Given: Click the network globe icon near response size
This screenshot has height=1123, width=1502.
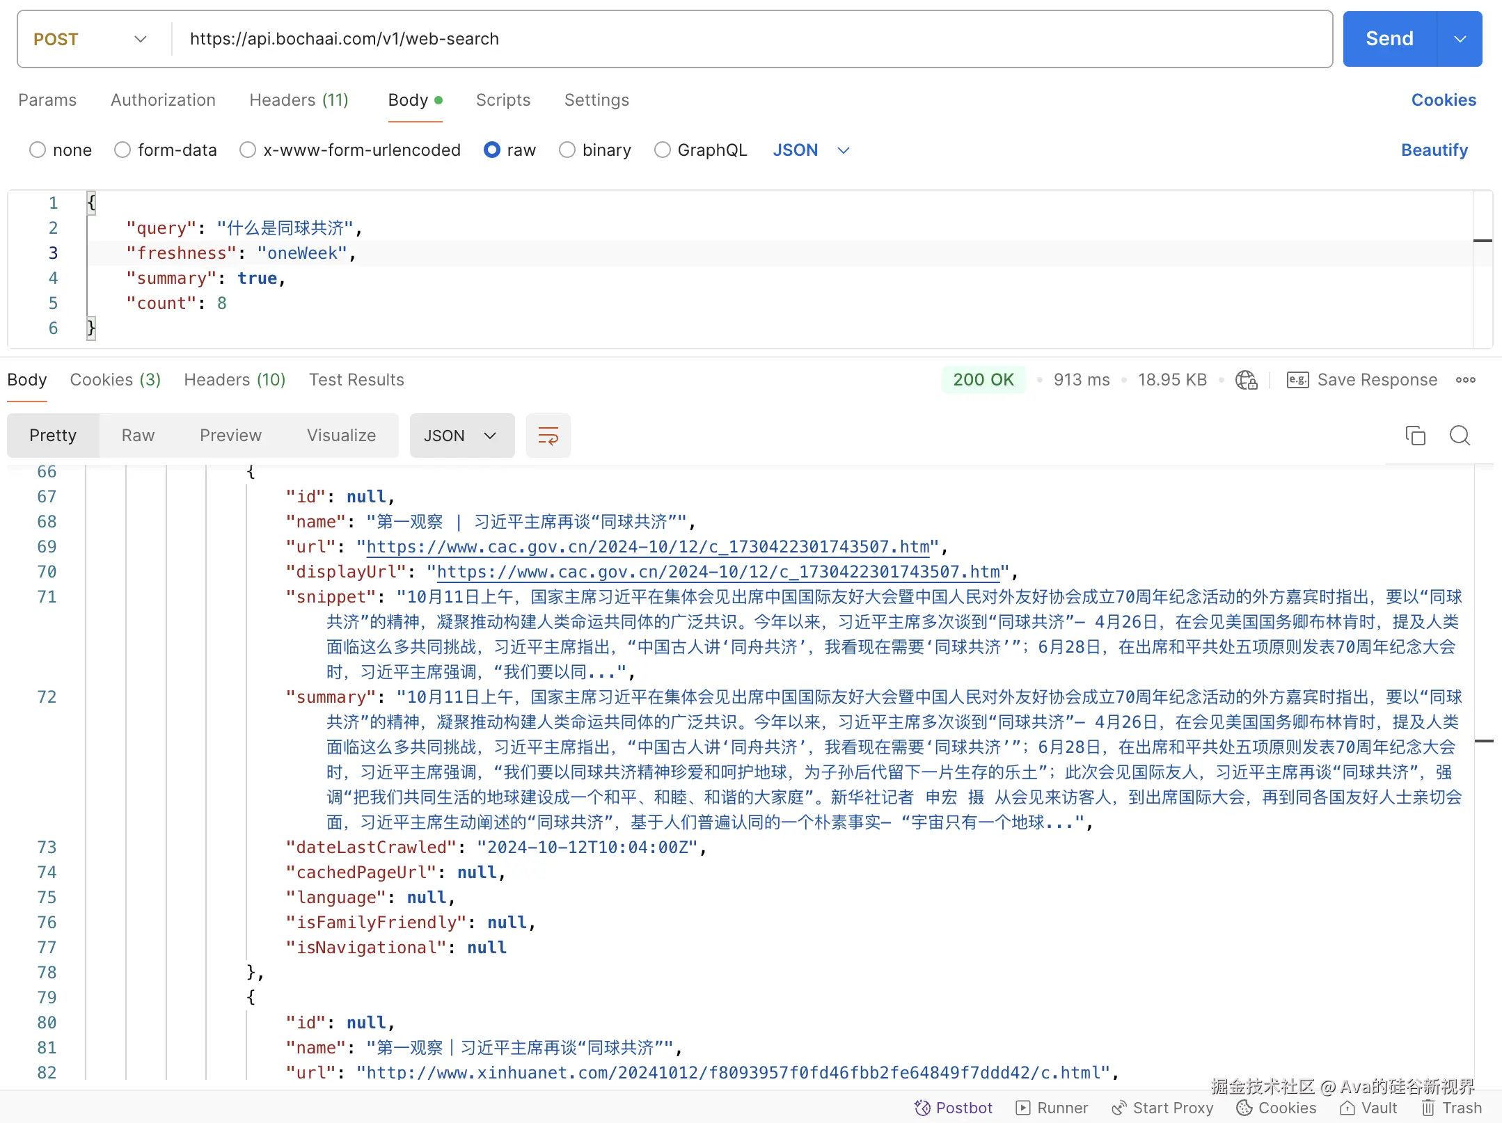Looking at the screenshot, I should coord(1246,380).
